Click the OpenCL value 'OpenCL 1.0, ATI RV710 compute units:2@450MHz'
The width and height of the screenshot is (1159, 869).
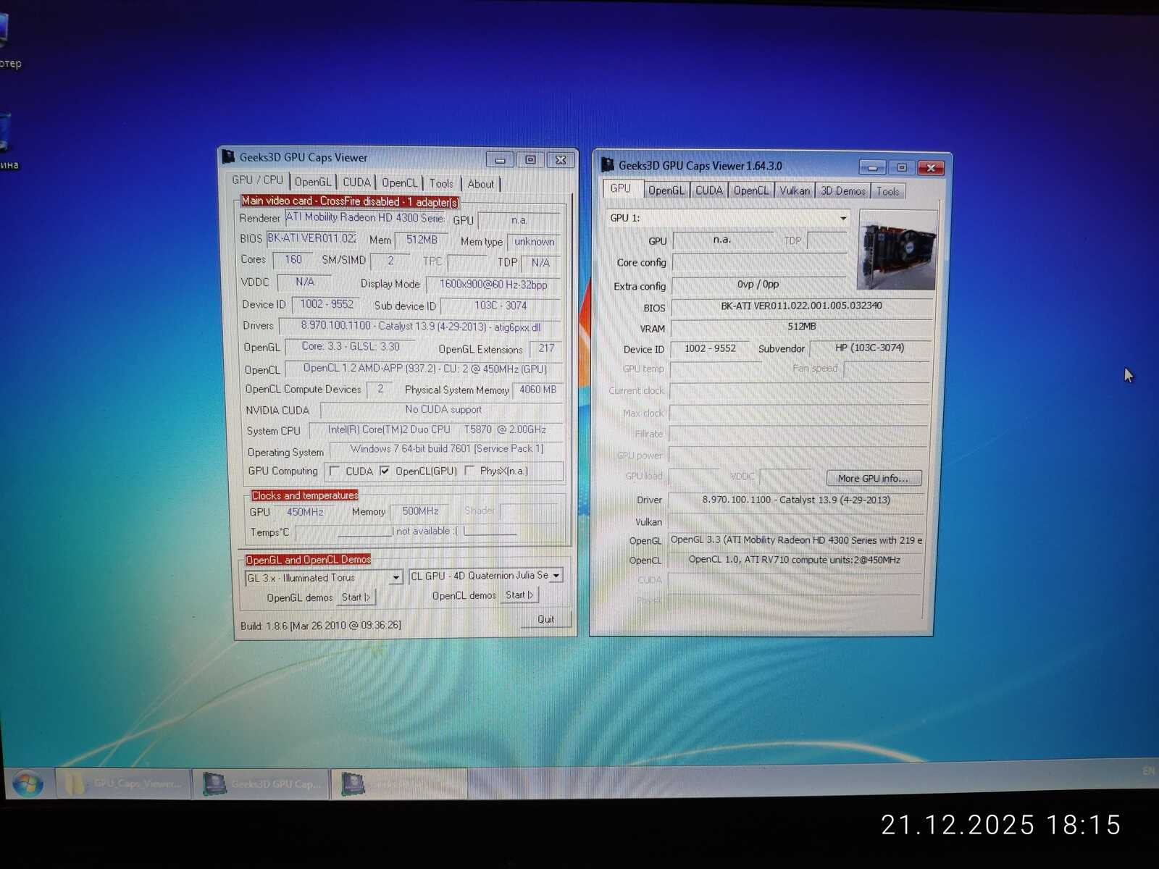[x=795, y=560]
